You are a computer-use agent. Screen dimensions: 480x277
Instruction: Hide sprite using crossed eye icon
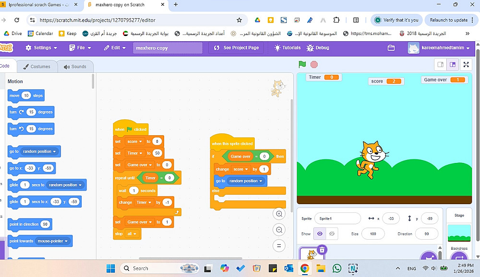coord(332,233)
